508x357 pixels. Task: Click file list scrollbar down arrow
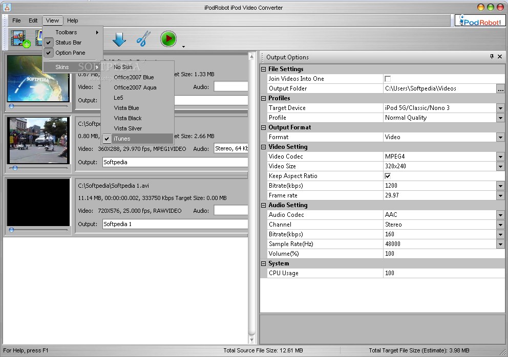click(251, 340)
